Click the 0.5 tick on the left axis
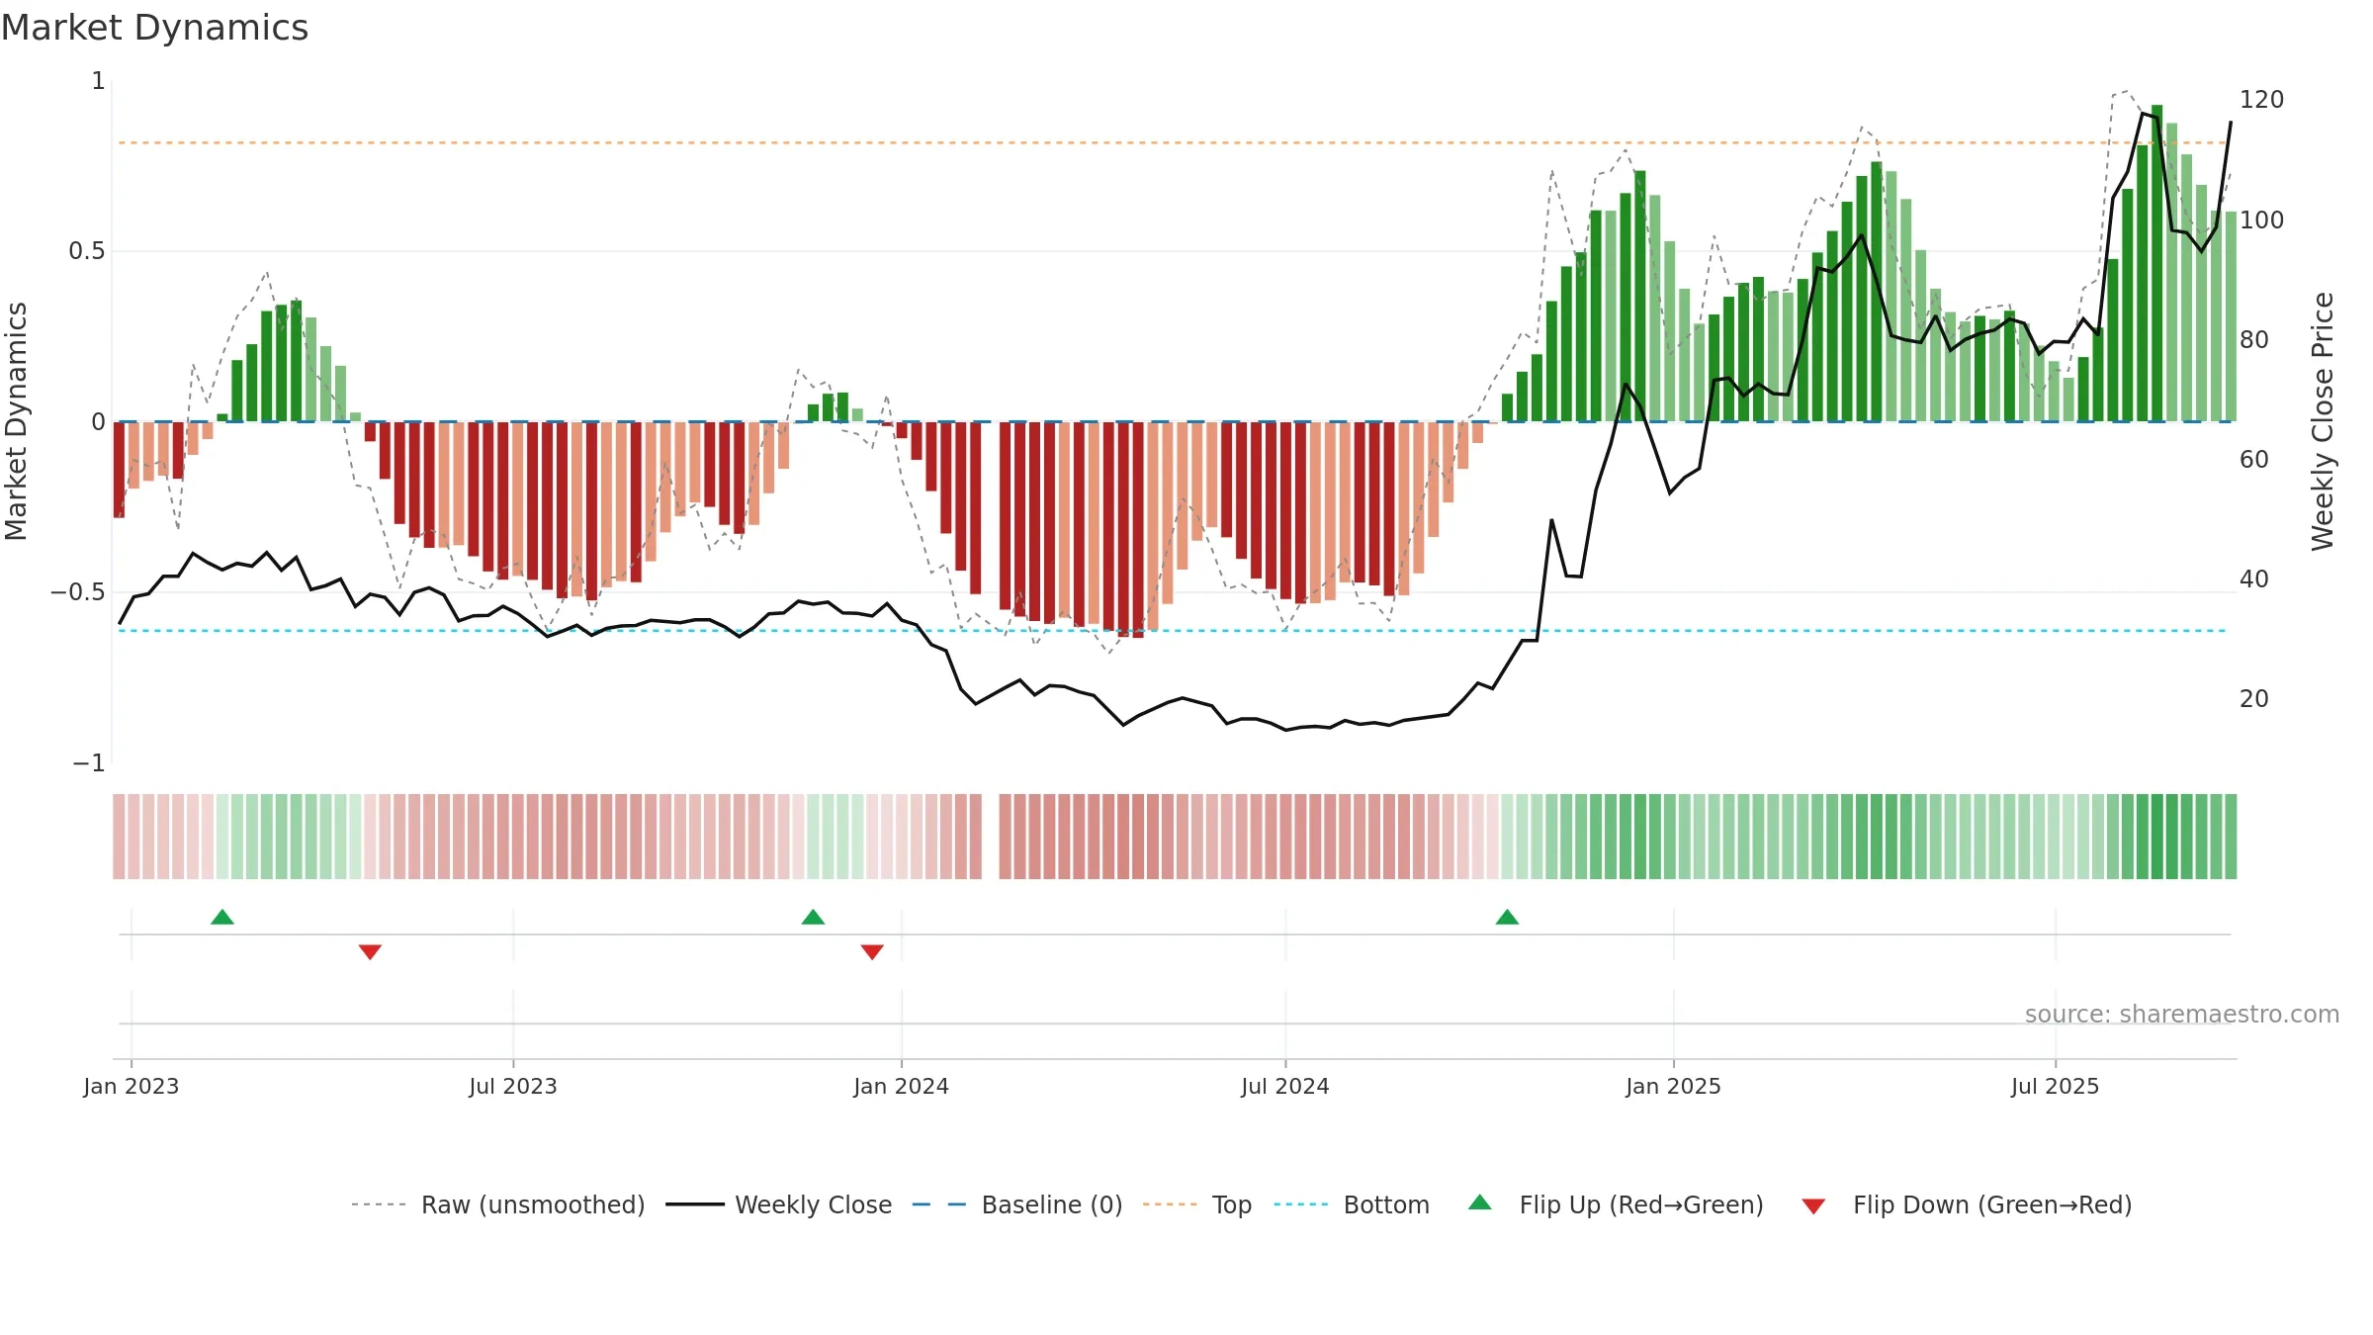This screenshot has height=1335, width=2373. click(86, 251)
